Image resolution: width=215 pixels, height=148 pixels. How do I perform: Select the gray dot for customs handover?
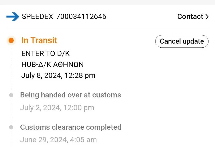tap(11, 95)
